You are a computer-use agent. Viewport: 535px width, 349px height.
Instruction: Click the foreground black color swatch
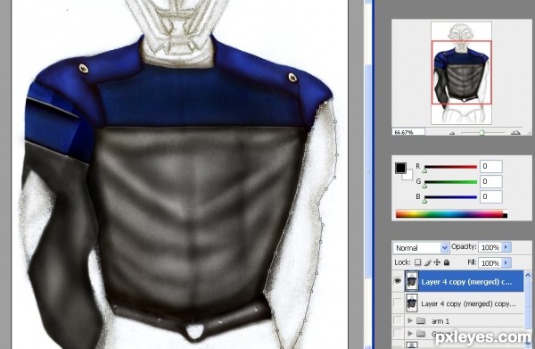coord(400,168)
